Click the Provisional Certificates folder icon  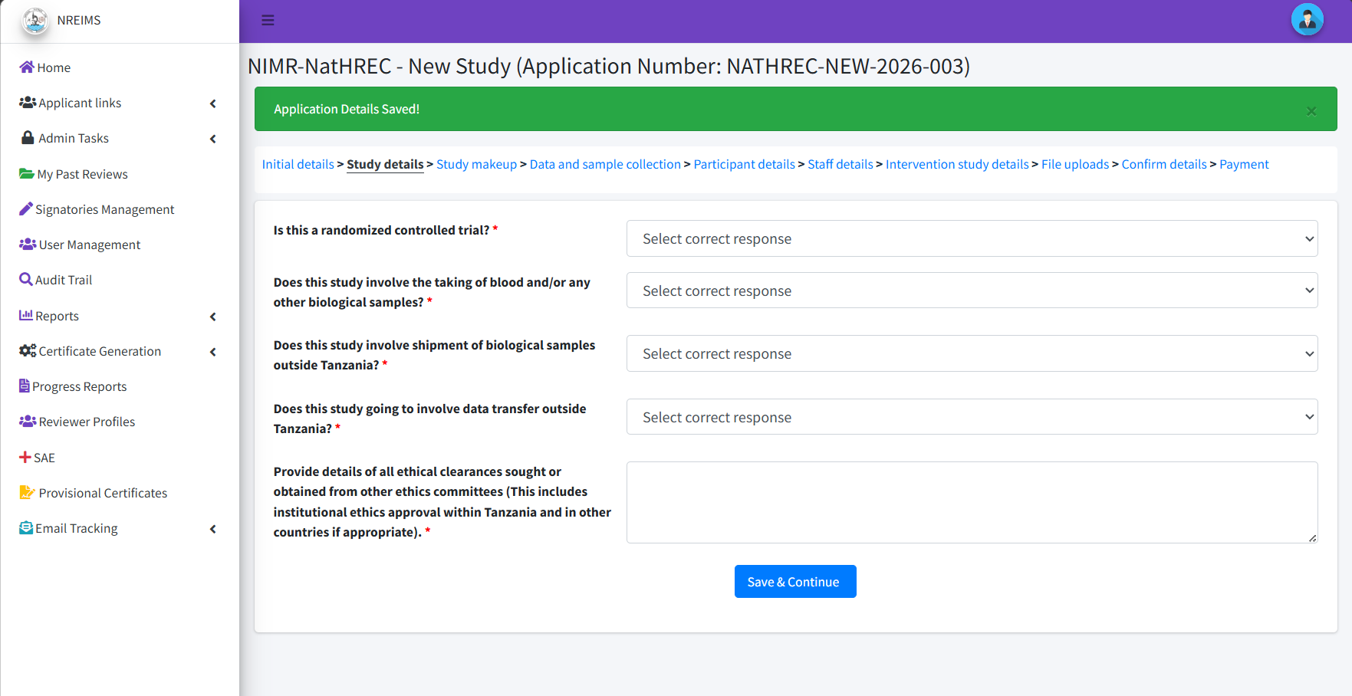click(x=28, y=492)
